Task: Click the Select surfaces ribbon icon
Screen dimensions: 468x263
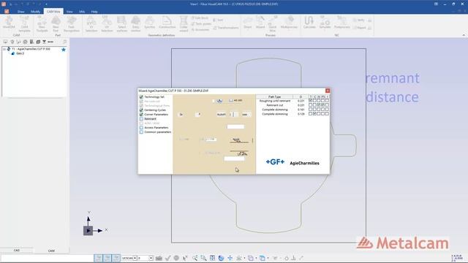Action: 122,24
